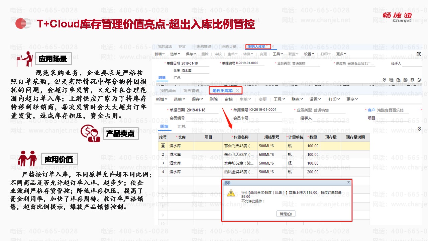Open 我的桌面 tab in purchase window
Image resolution: width=428 pixels, height=241 pixels.
165,47
